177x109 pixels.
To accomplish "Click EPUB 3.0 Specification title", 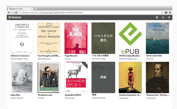I will (x=129, y=56).
